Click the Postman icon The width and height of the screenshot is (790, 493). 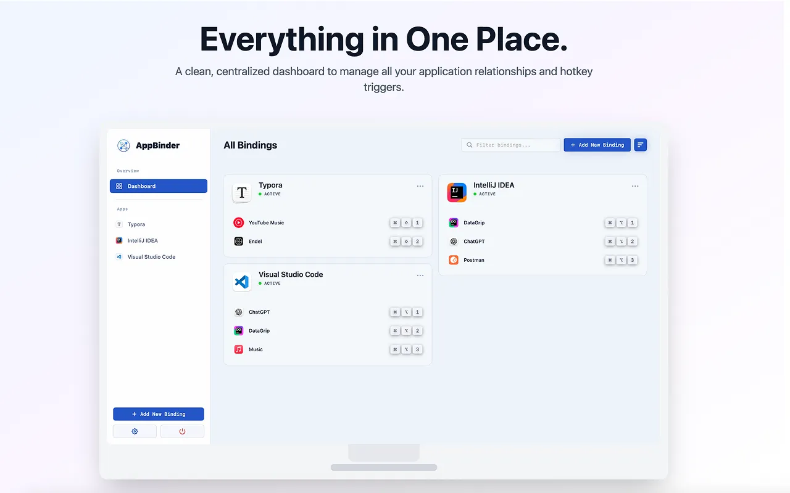454,260
